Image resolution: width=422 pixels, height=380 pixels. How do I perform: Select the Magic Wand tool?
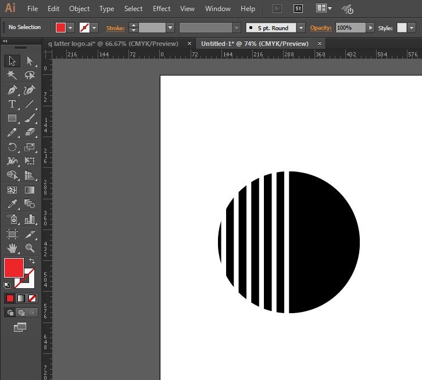click(12, 75)
